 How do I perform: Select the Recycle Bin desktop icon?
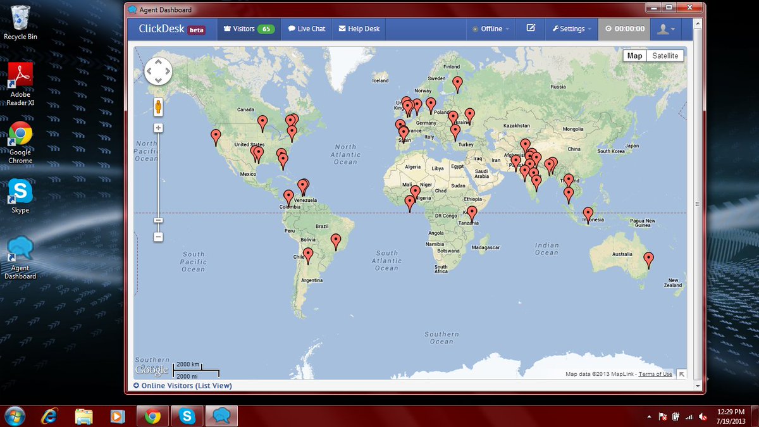coord(20,22)
